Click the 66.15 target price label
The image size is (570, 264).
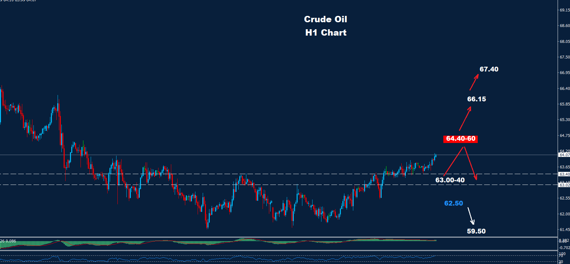click(x=476, y=99)
